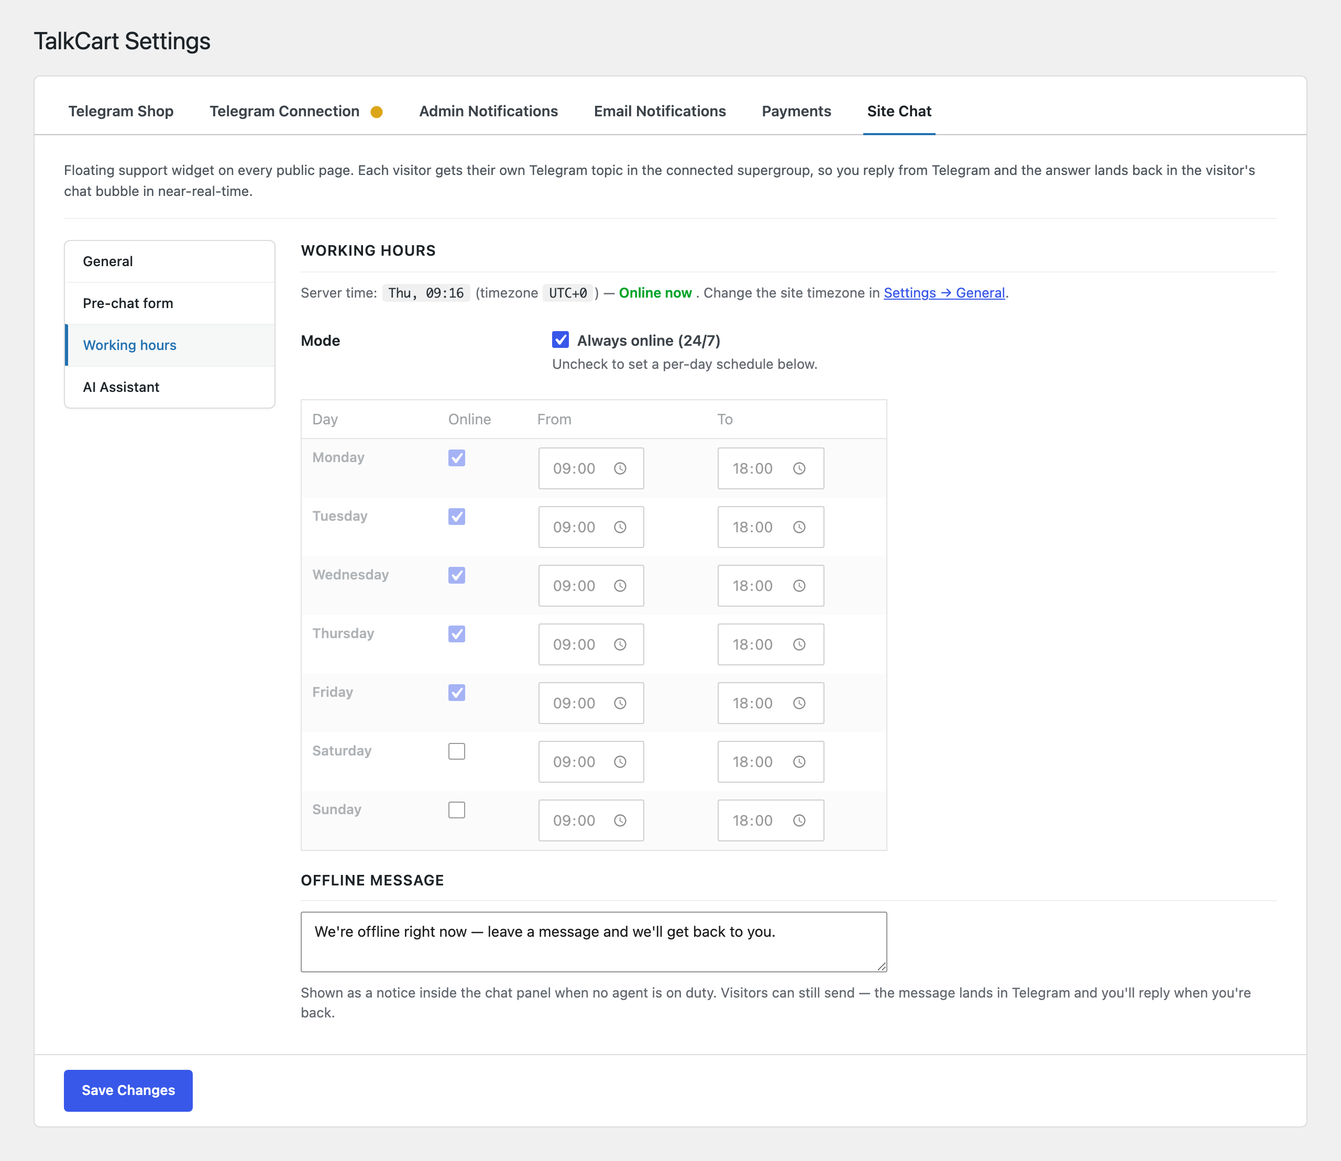The width and height of the screenshot is (1341, 1161).
Task: Select Working hours sidebar item
Action: (x=170, y=345)
